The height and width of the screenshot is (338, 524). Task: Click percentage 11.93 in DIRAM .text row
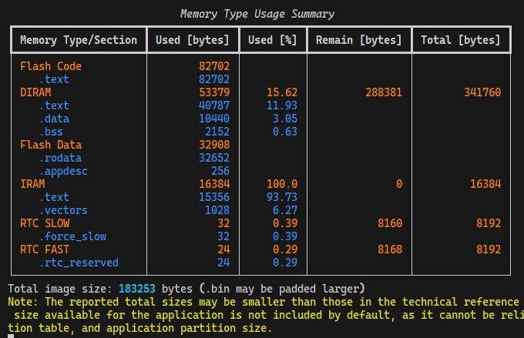[282, 105]
